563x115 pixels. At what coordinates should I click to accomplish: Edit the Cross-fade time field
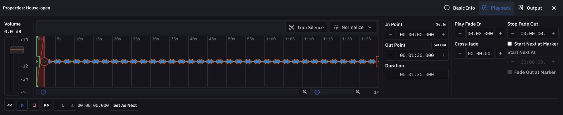tap(480, 53)
